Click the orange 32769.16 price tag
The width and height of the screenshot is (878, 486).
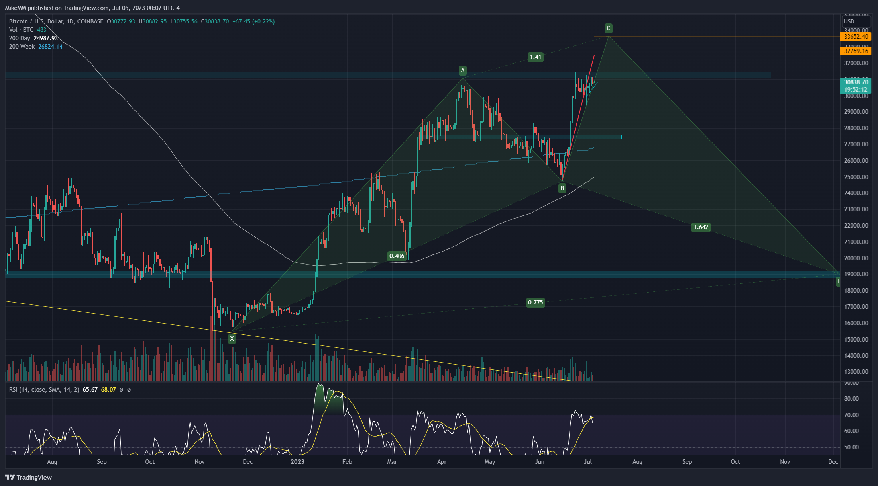click(856, 51)
